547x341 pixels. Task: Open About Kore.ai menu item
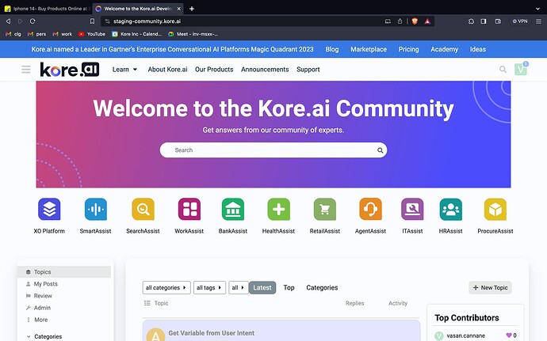pos(167,70)
